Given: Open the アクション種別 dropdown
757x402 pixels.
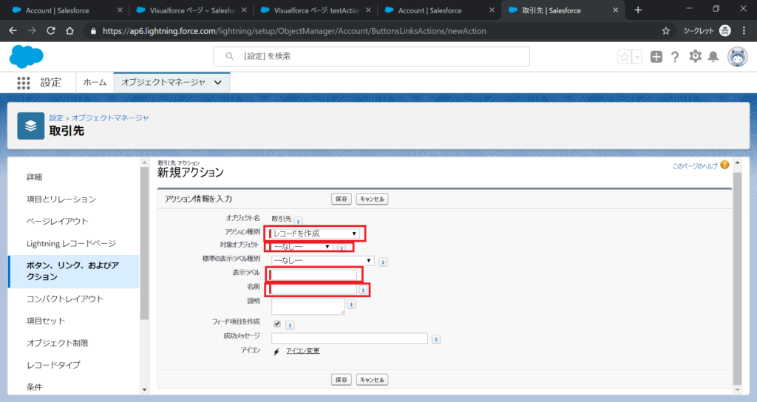Looking at the screenshot, I should click(316, 234).
